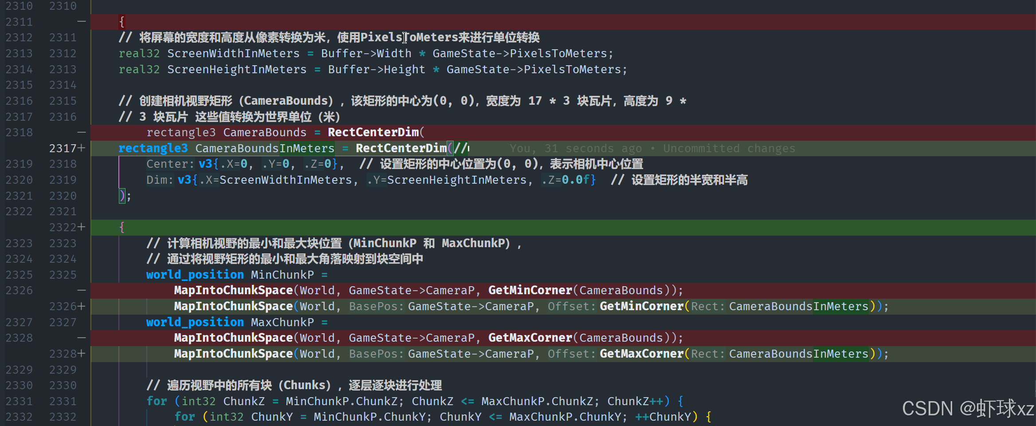
Task: Click GameState->PixelsToMeters on the ScreenWidthInMeters line
Action: pos(520,53)
